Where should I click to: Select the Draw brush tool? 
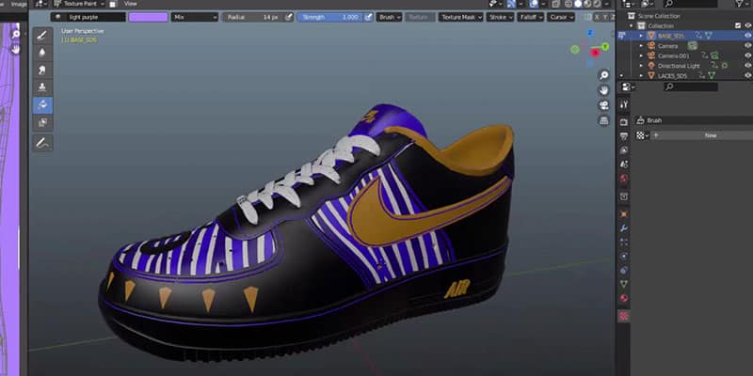coord(42,36)
